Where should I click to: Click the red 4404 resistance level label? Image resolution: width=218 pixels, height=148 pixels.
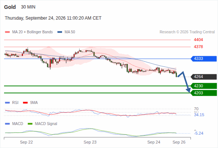tap(198, 40)
